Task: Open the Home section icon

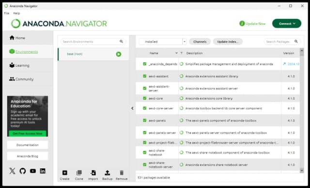Action: (12, 38)
